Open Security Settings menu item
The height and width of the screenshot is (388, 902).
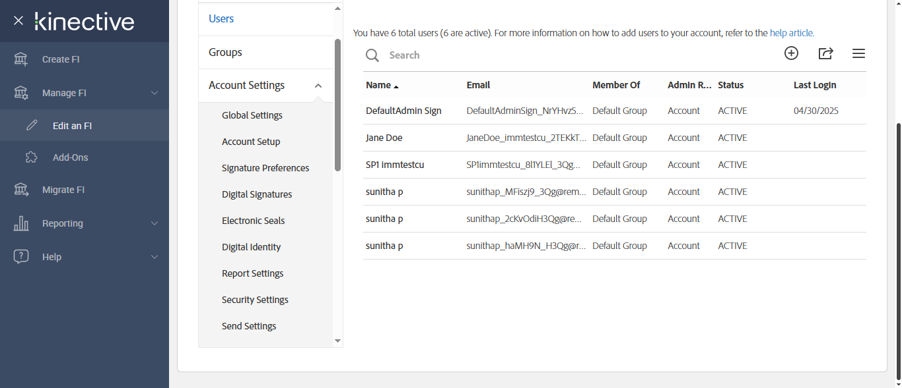click(x=255, y=300)
